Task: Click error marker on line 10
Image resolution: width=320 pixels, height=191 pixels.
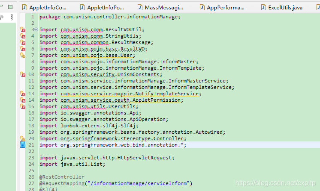Action: 23,74
